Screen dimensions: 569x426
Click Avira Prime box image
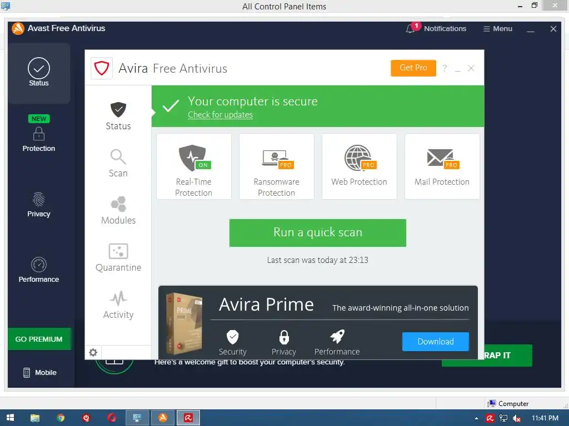184,323
